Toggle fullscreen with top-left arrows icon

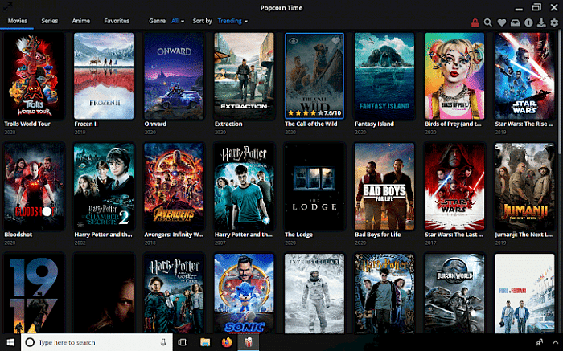pos(8,6)
